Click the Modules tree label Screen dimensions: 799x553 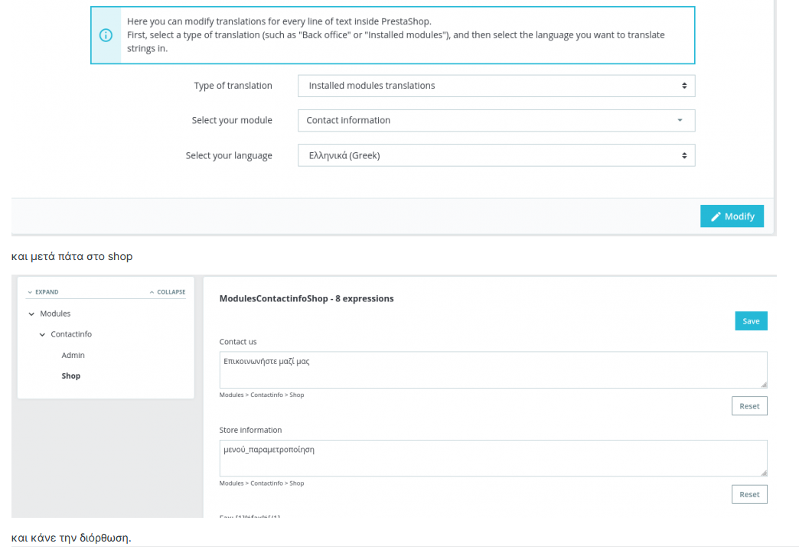(x=55, y=314)
